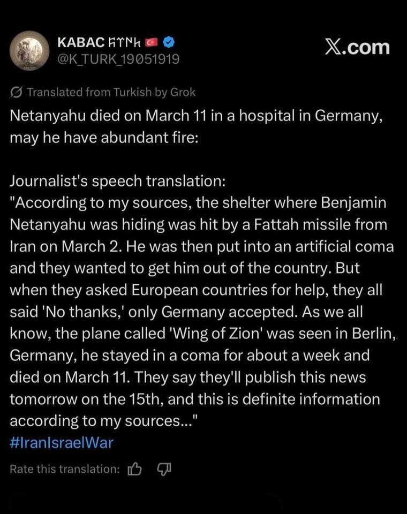
Task: Click the KABAC profile avatar
Action: (x=28, y=51)
